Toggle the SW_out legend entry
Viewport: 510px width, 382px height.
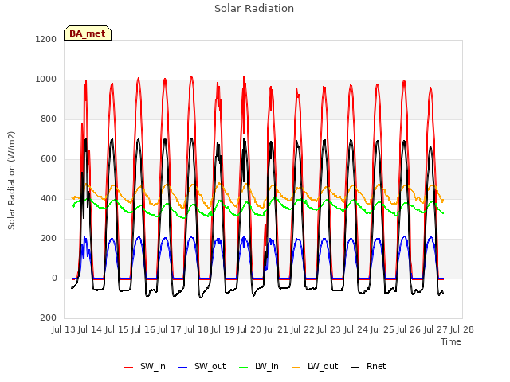pos(202,366)
